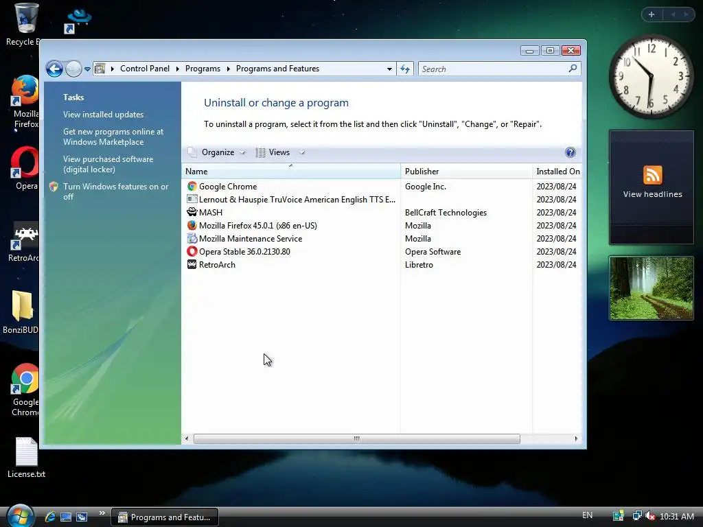Click the tray volume muted icon
This screenshot has width=703, height=527.
[650, 516]
